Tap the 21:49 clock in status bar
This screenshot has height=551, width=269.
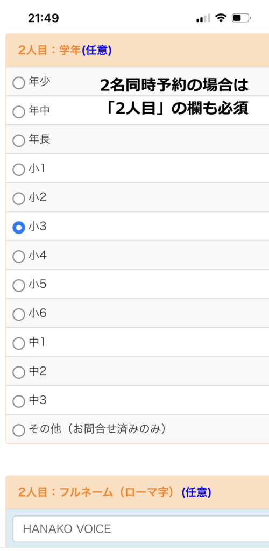pyautogui.click(x=44, y=18)
